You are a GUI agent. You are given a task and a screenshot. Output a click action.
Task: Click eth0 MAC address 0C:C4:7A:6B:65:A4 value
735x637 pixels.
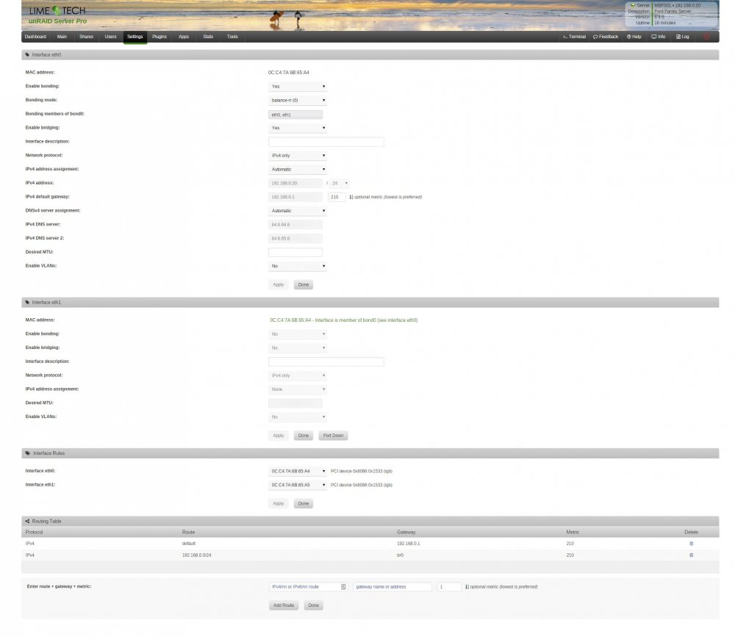tap(288, 73)
